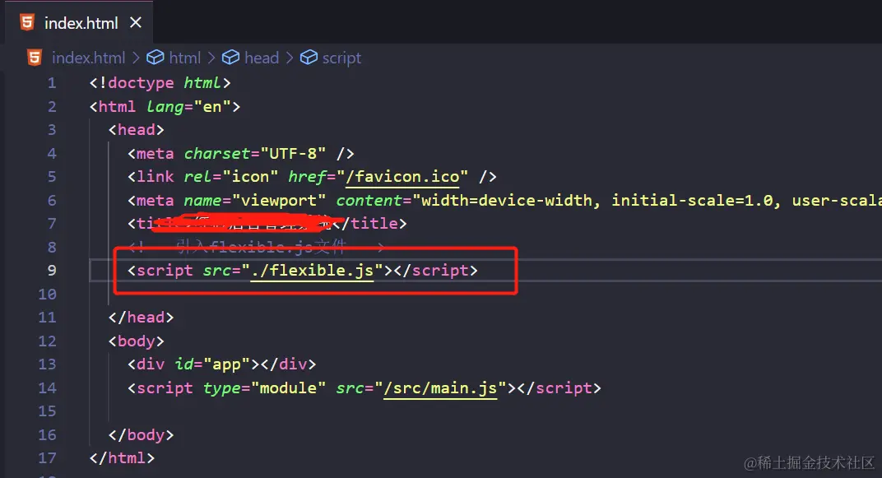Click the opening <head> tag
The width and height of the screenshot is (882, 478).
coord(136,130)
